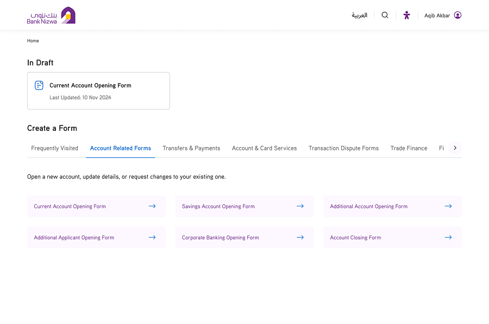This screenshot has height=324, width=489.
Task: Resume the drafted Current Account Opening Form
Action: (x=90, y=85)
